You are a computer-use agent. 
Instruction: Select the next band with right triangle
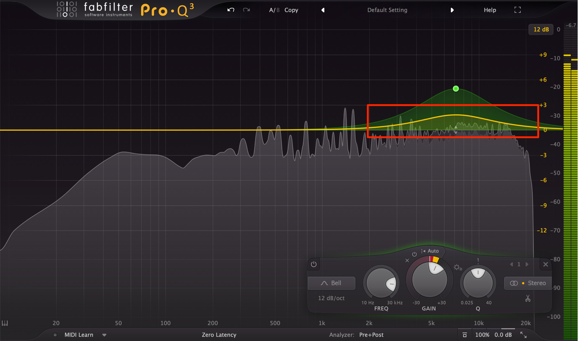click(x=527, y=264)
